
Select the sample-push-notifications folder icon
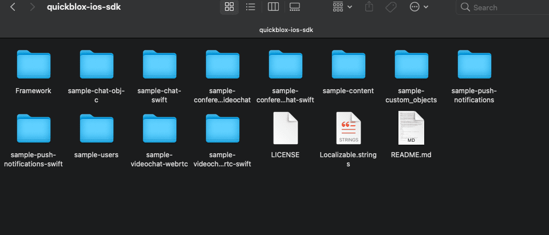click(475, 65)
